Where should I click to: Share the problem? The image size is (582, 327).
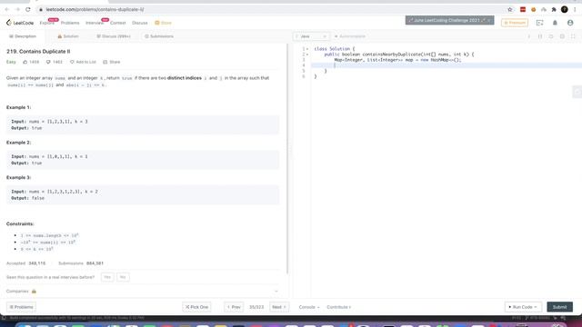tap(111, 62)
